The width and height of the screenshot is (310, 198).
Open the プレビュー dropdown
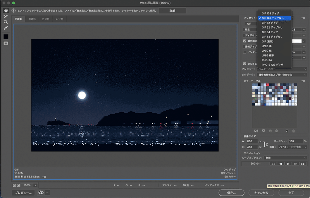[x=282, y=69]
